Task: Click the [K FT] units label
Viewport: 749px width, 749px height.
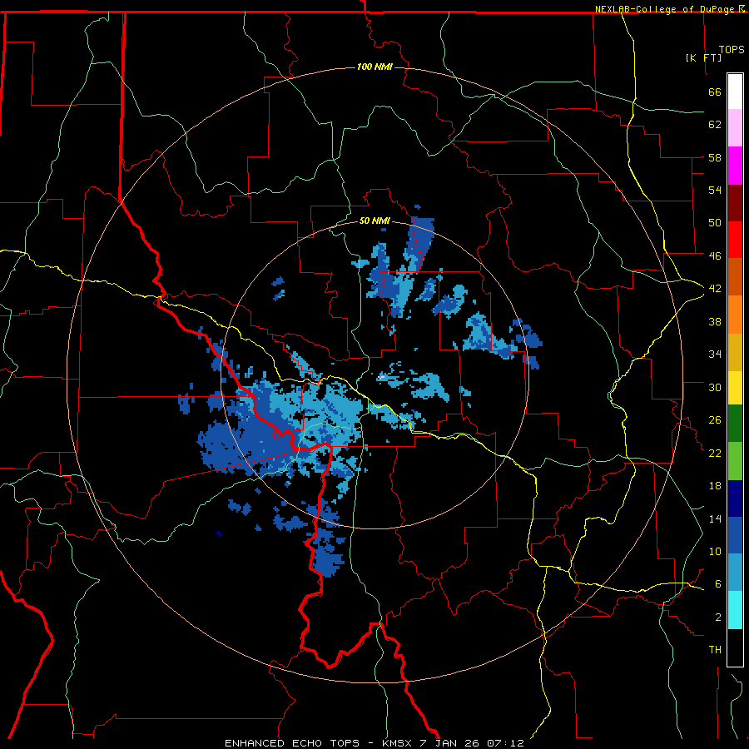Action: 703,57
